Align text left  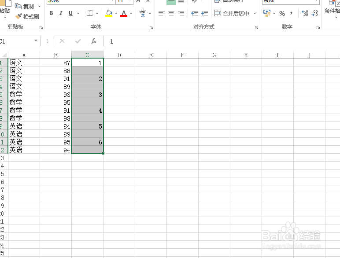(162, 13)
